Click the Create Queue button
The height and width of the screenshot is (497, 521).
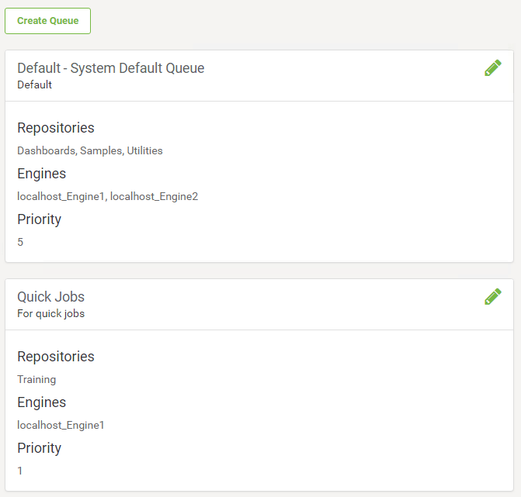(47, 21)
